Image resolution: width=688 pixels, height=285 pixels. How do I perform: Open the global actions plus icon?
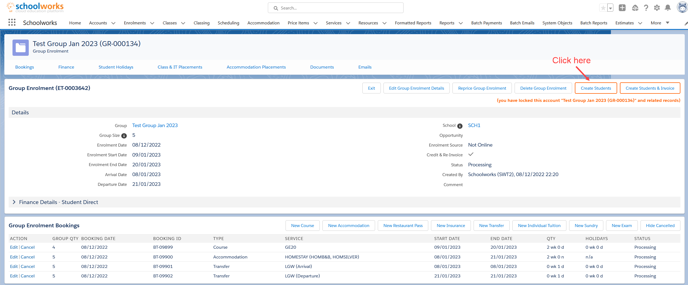(622, 8)
